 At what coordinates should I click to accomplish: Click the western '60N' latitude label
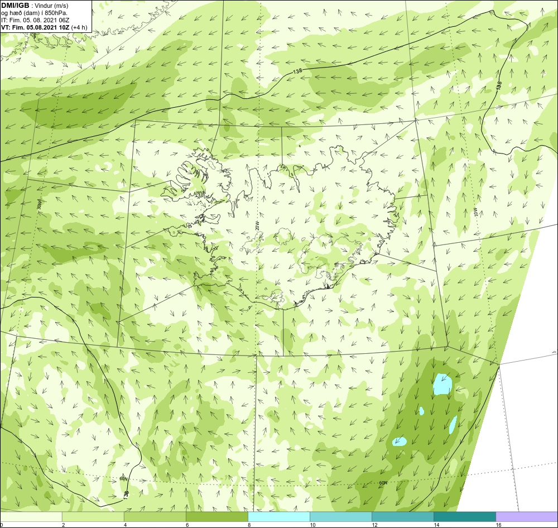tap(123, 478)
